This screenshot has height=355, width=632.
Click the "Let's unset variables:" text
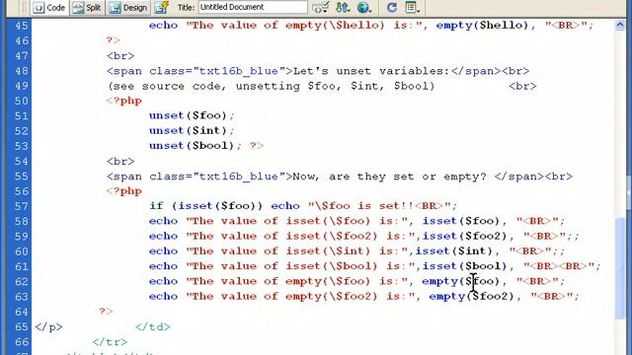(x=371, y=71)
